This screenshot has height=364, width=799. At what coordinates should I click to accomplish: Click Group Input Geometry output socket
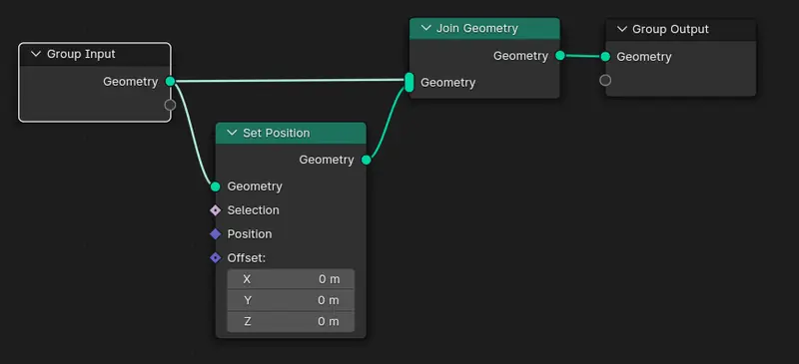pyautogui.click(x=170, y=82)
